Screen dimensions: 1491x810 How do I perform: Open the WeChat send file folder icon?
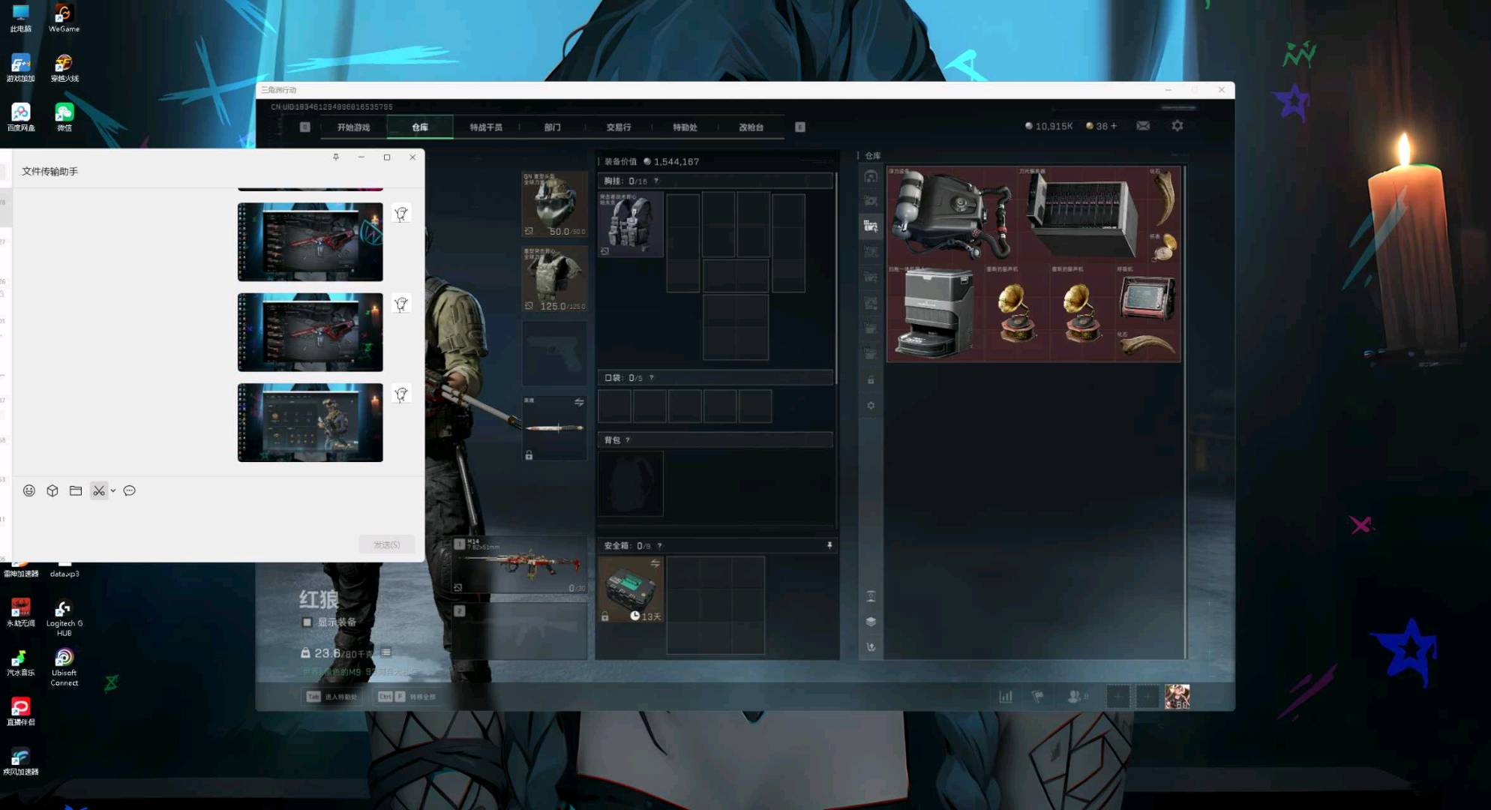coord(76,490)
